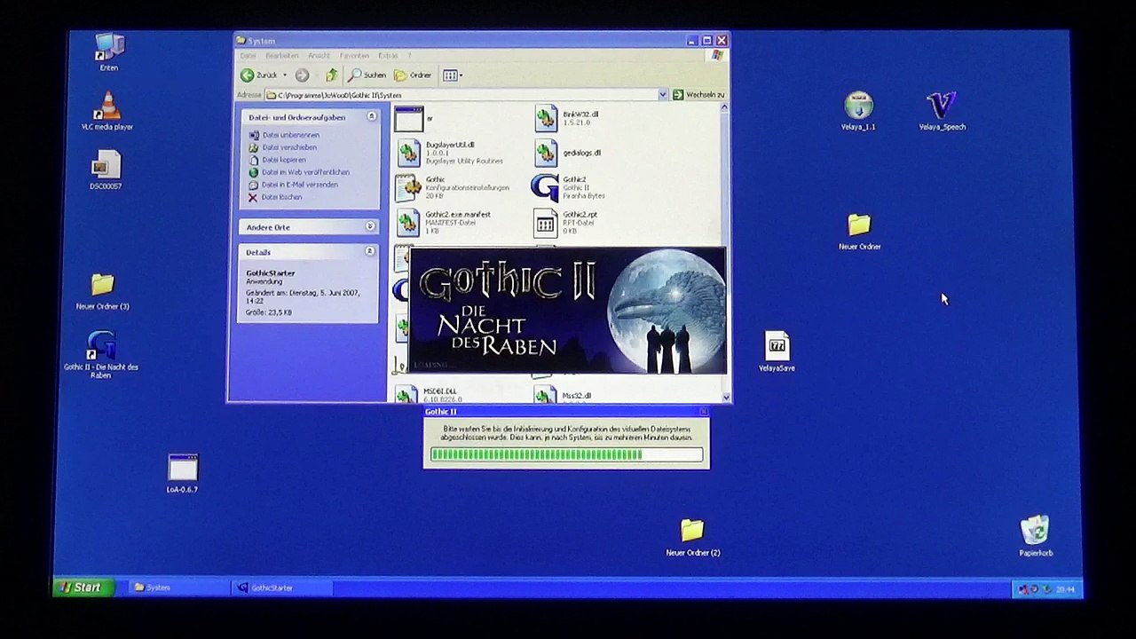Screen dimensions: 1136x639
Task: Expand the address bar dropdown
Action: (662, 95)
